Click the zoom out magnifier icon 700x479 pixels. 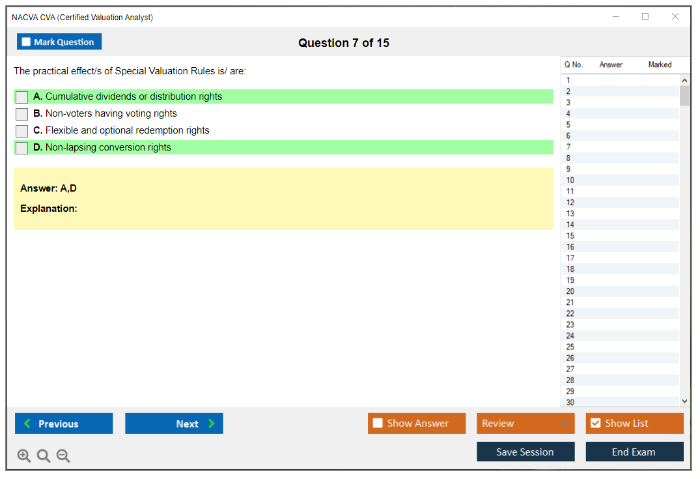click(x=63, y=456)
